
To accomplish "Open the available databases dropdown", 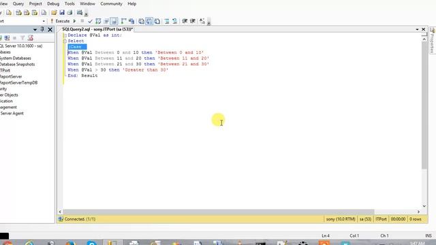I will coord(44,21).
